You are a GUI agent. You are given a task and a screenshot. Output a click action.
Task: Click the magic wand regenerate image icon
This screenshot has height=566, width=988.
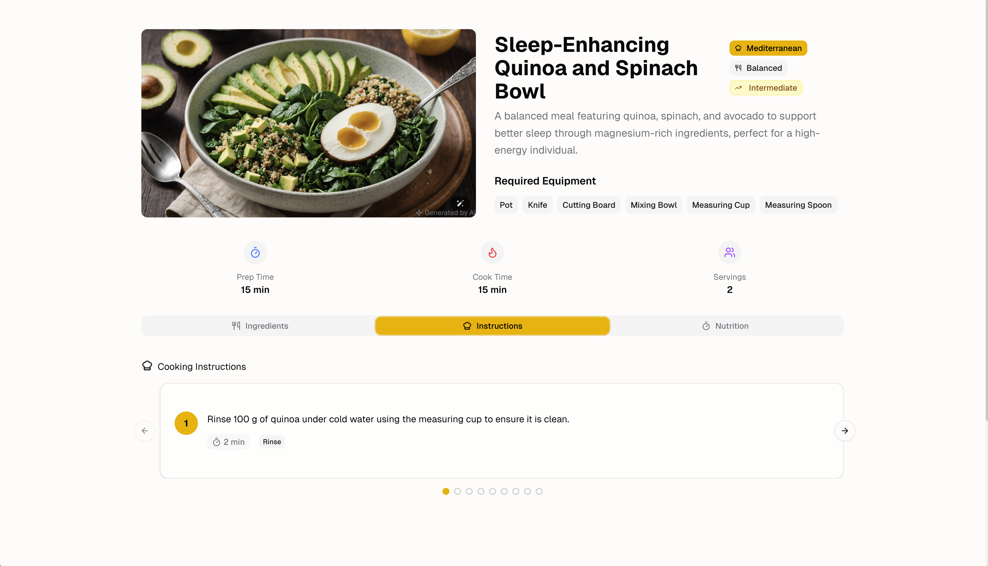coord(460,203)
